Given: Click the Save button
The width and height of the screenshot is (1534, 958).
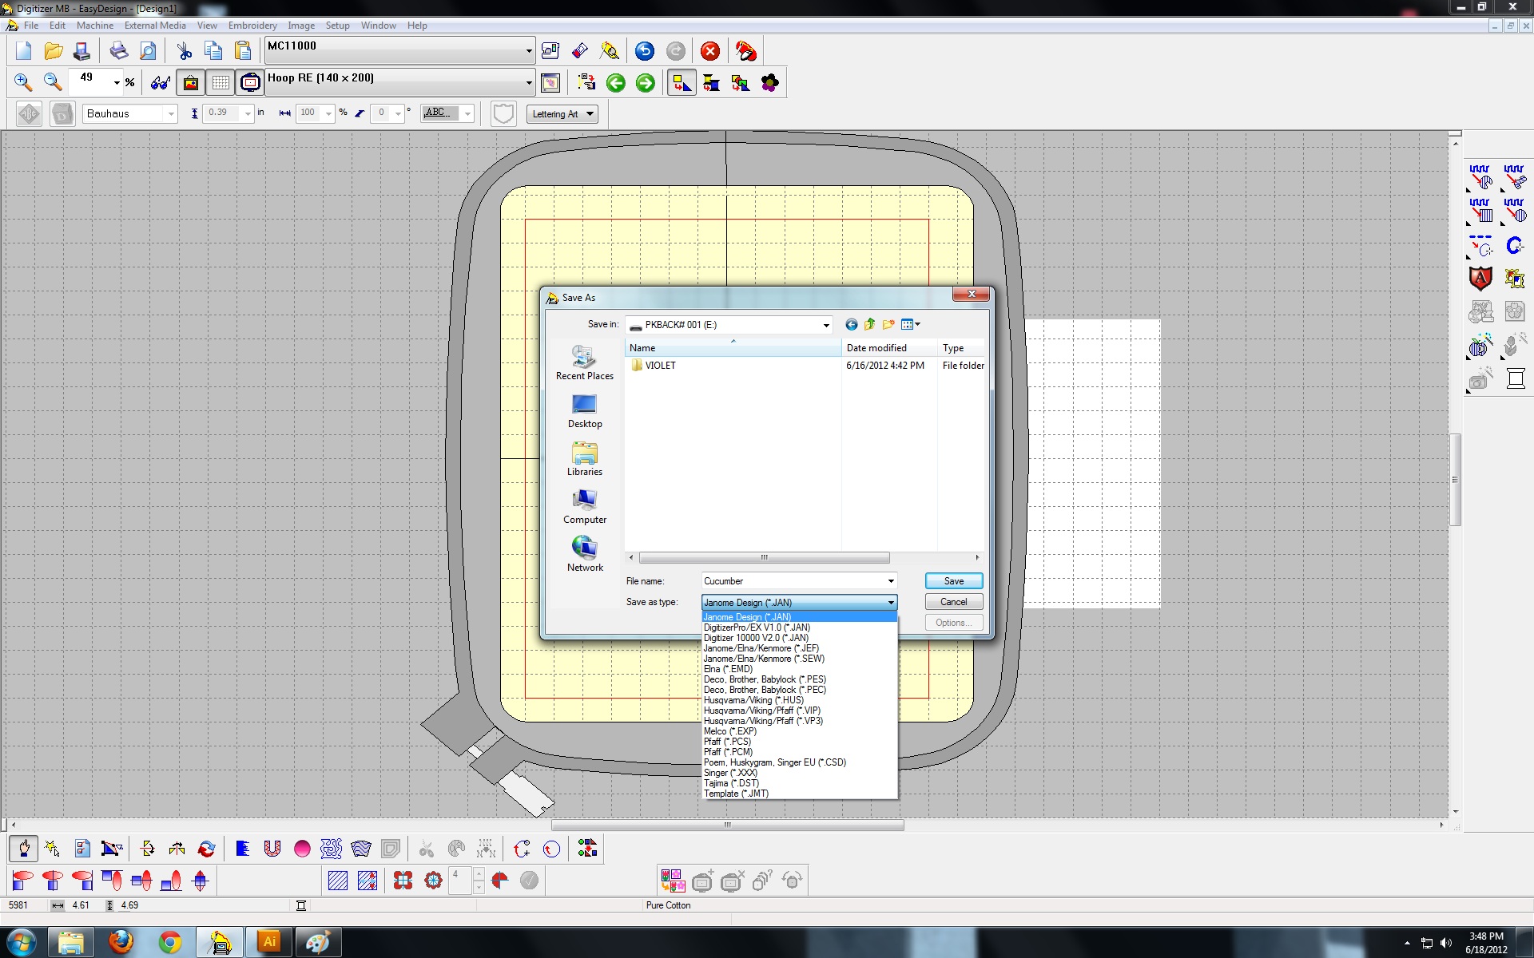Looking at the screenshot, I should (954, 581).
